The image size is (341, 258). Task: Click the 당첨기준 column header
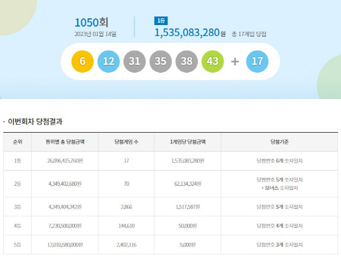tap(279, 142)
